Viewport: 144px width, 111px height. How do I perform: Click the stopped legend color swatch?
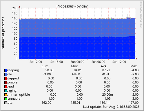coord(6,79)
